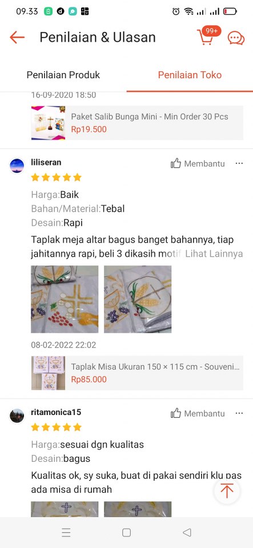Screen dimensions: 253x548
Task: Open the chat messages icon
Action: click(236, 38)
